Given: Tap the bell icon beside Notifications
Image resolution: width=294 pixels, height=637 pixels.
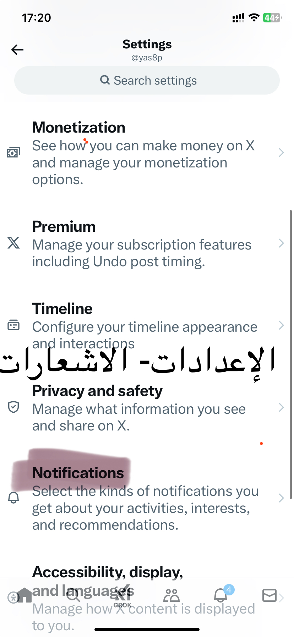Looking at the screenshot, I should point(13,498).
